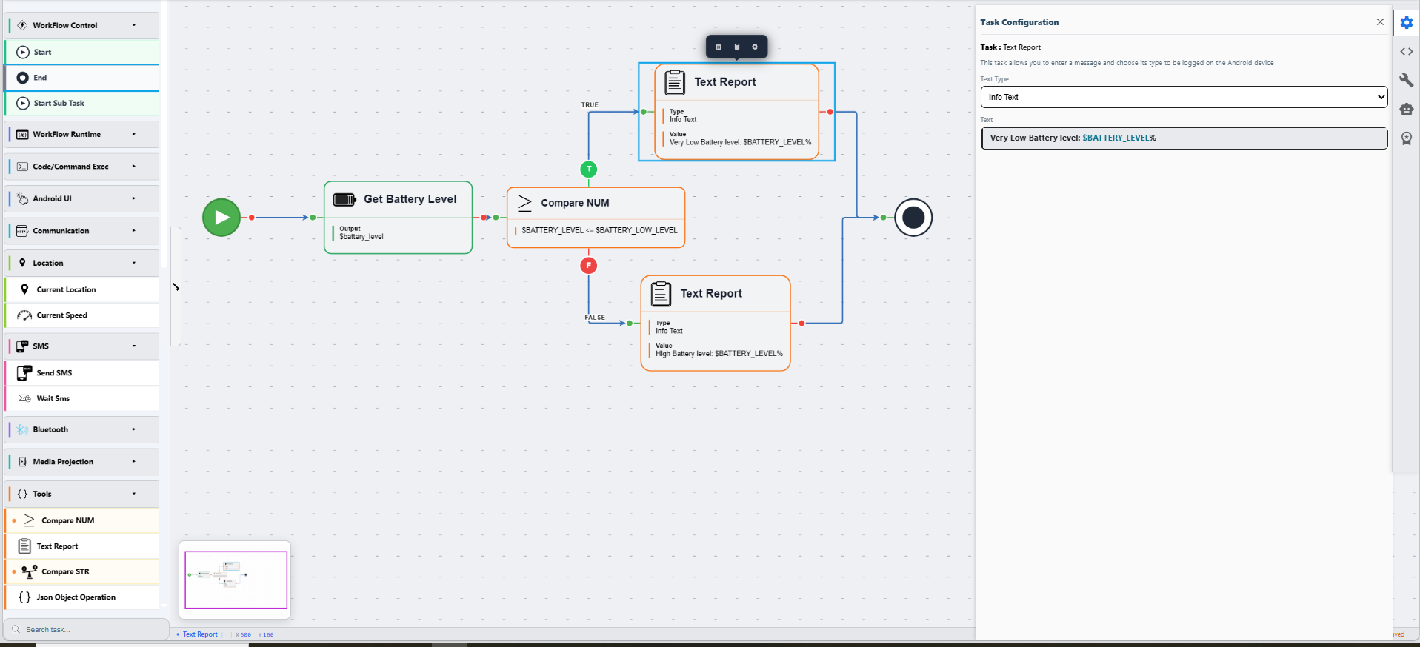Choose Compare STR task
The width and height of the screenshot is (1420, 647).
coord(81,571)
